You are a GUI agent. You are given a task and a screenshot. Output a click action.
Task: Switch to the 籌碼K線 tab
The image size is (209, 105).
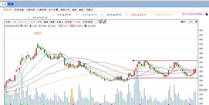[x=8, y=10]
